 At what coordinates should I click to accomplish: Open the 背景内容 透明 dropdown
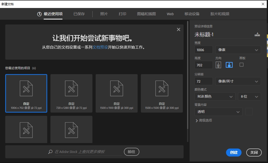(x=218, y=112)
